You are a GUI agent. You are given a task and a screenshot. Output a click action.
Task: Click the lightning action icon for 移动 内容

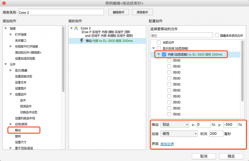click(x=82, y=41)
